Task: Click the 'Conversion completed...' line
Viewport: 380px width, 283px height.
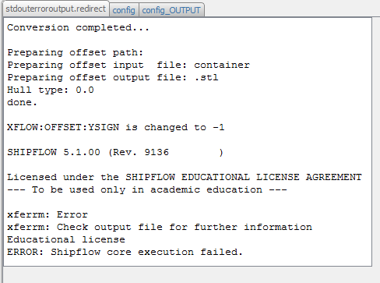Action: [x=78, y=27]
